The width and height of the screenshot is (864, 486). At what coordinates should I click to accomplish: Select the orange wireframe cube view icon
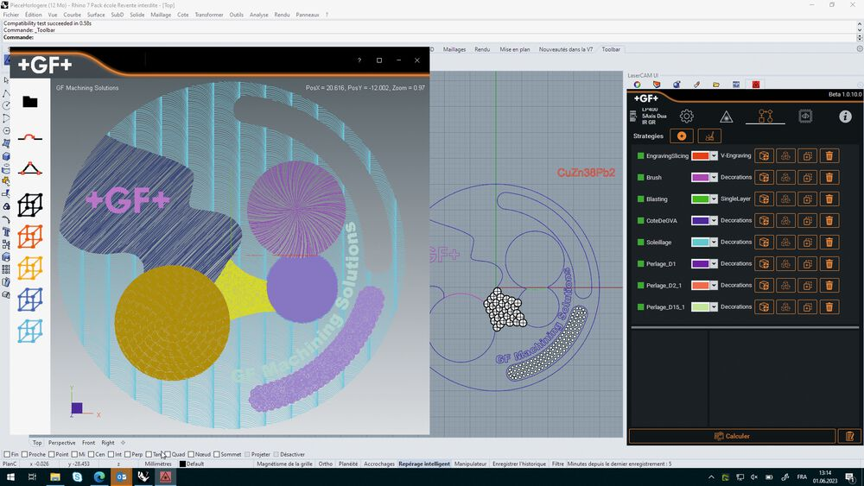(x=29, y=237)
